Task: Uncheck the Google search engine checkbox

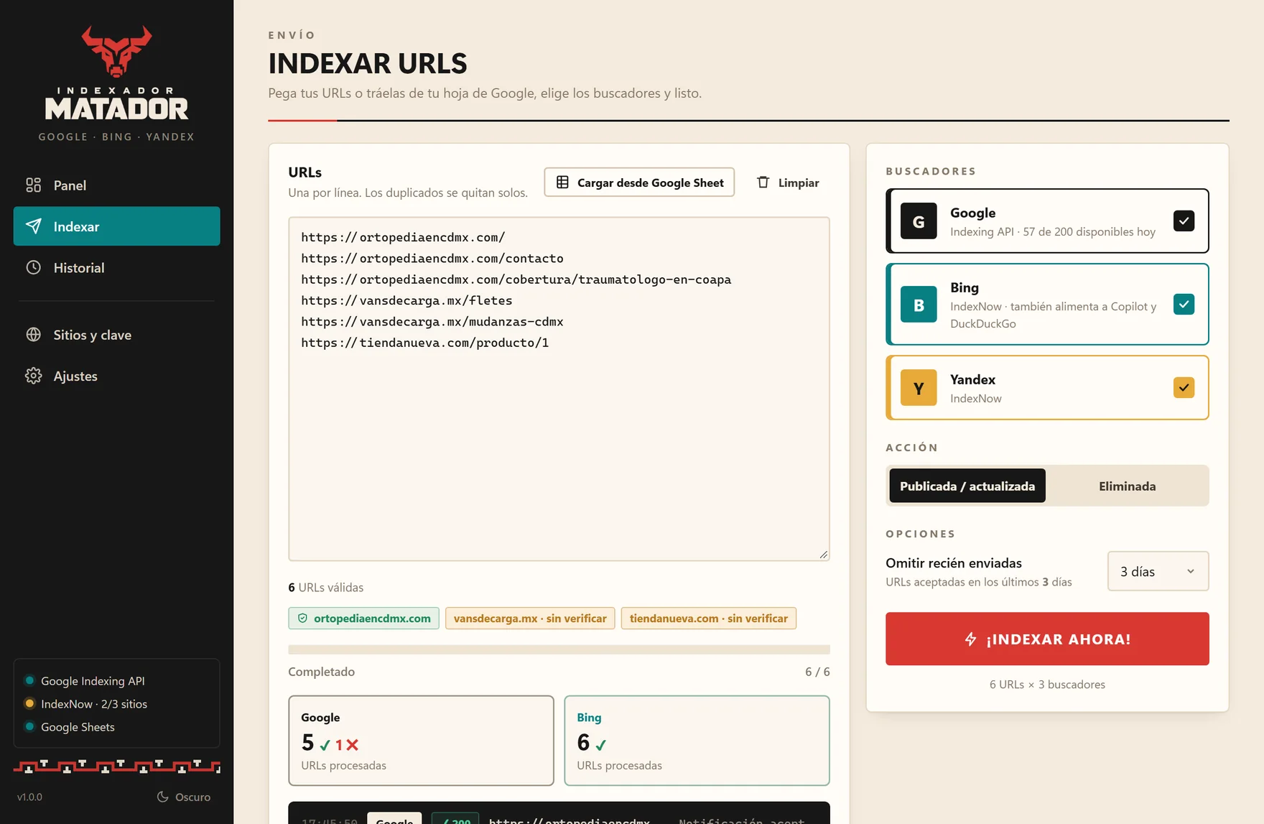Action: tap(1184, 221)
